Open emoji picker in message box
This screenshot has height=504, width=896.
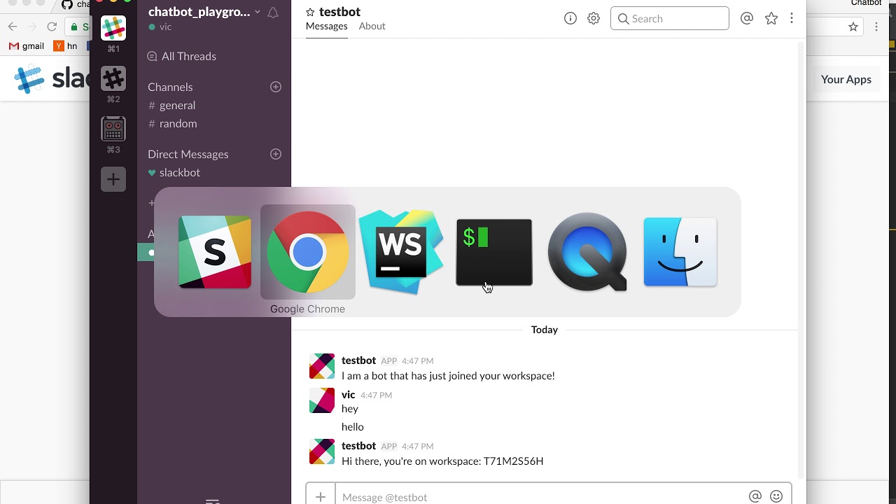coord(776,496)
